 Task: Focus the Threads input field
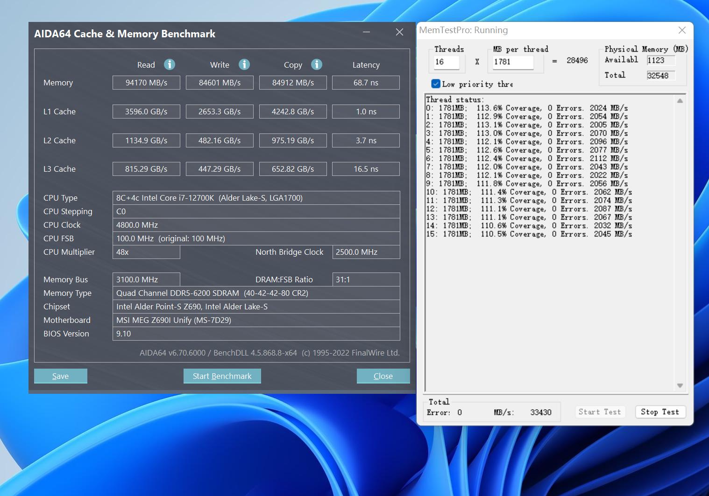click(447, 62)
